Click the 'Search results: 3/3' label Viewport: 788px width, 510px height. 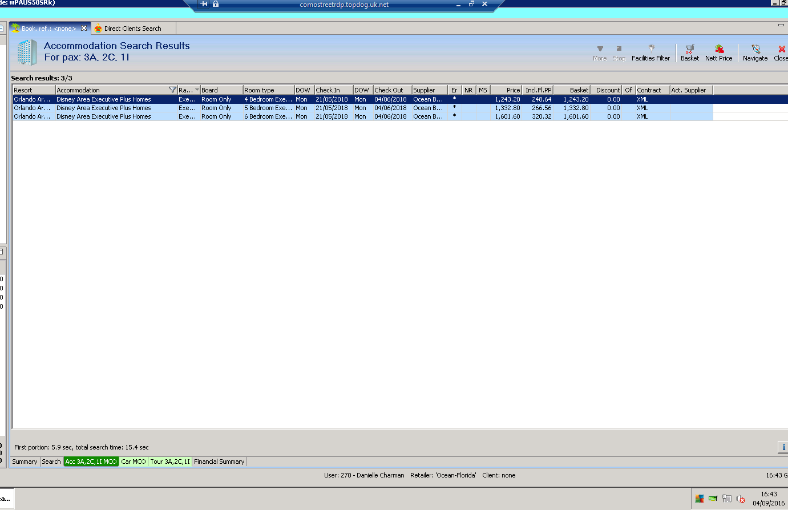(x=42, y=78)
